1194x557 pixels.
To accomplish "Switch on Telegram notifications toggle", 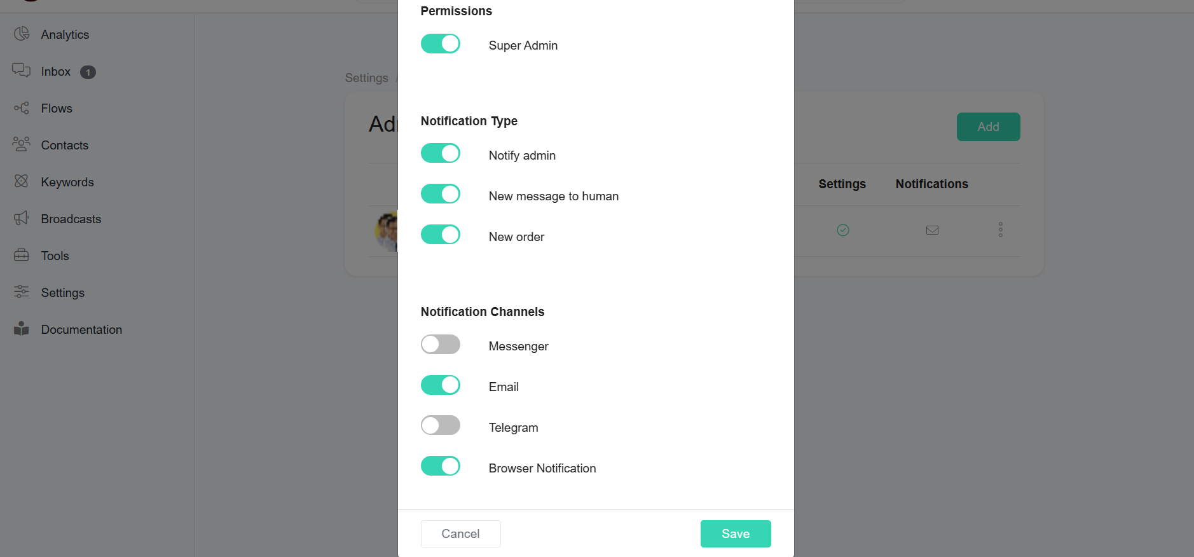I will 441,425.
